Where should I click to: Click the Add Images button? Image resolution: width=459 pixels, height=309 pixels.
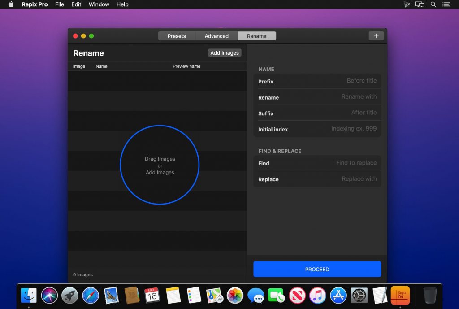224,52
